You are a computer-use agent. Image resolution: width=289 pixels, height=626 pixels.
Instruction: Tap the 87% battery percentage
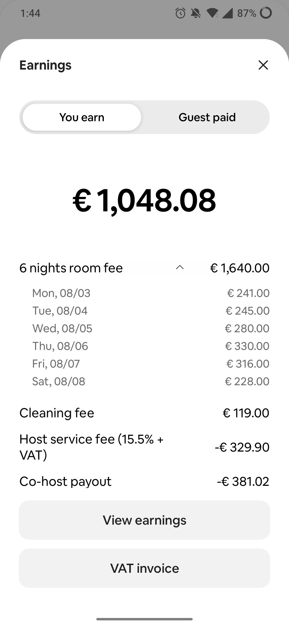tap(247, 13)
